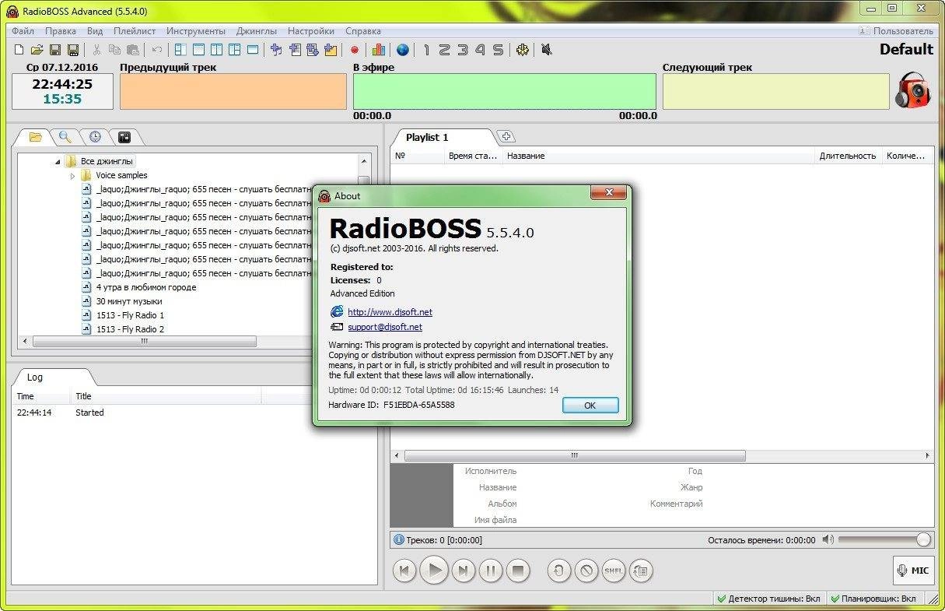The width and height of the screenshot is (945, 611).
Task: Open the clock scheduler tab
Action: 95,137
